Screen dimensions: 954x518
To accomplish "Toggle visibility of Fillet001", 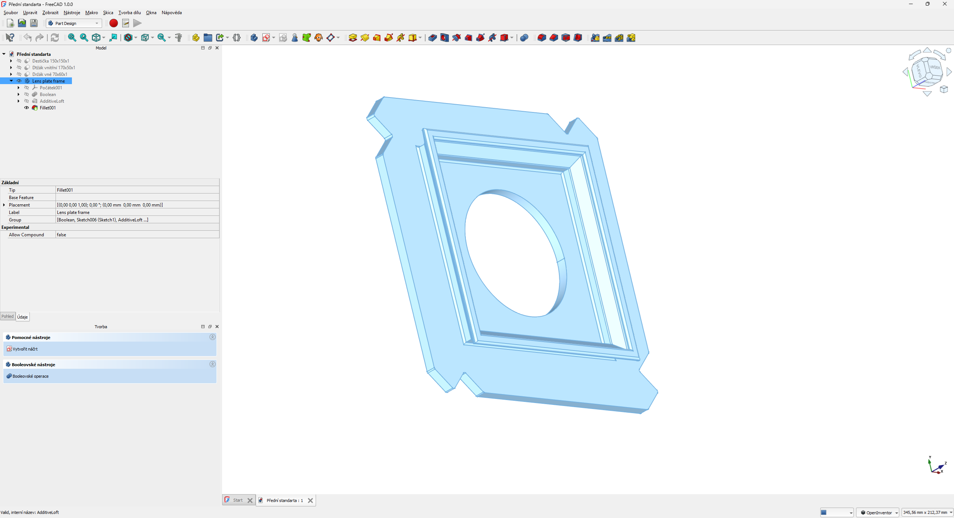I will [x=26, y=108].
